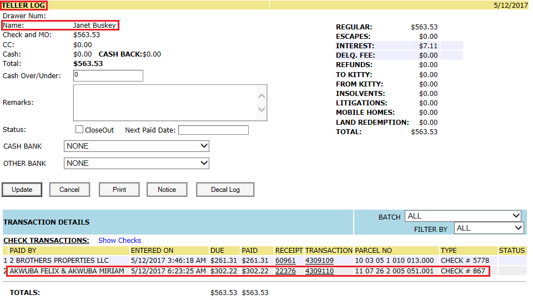
Task: Click the Cancel button
Action: coord(69,190)
